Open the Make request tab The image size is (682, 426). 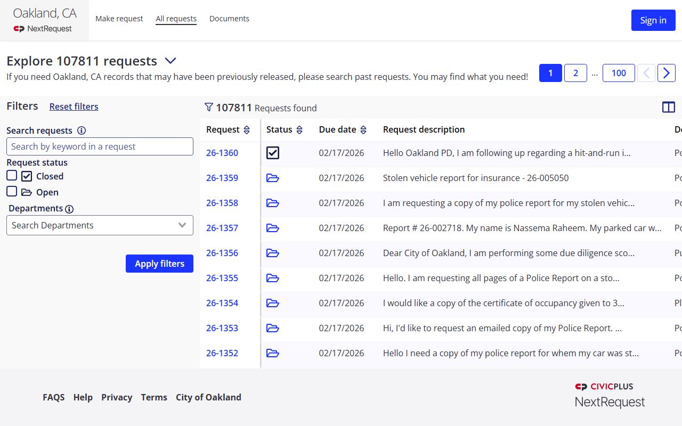click(x=119, y=19)
